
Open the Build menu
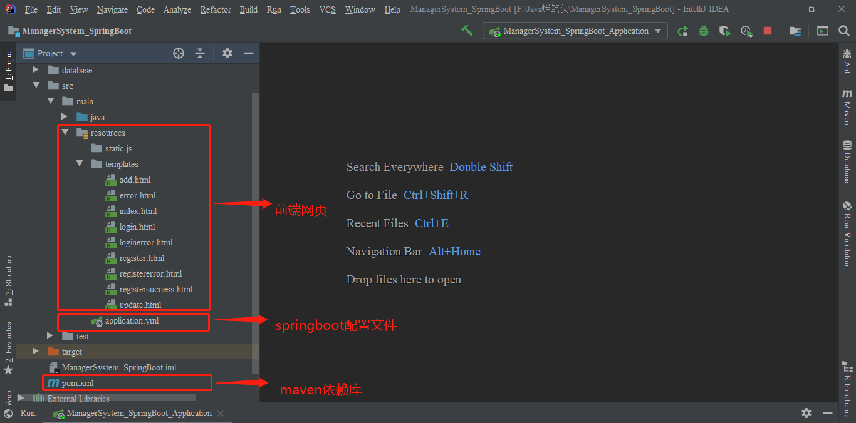click(249, 9)
